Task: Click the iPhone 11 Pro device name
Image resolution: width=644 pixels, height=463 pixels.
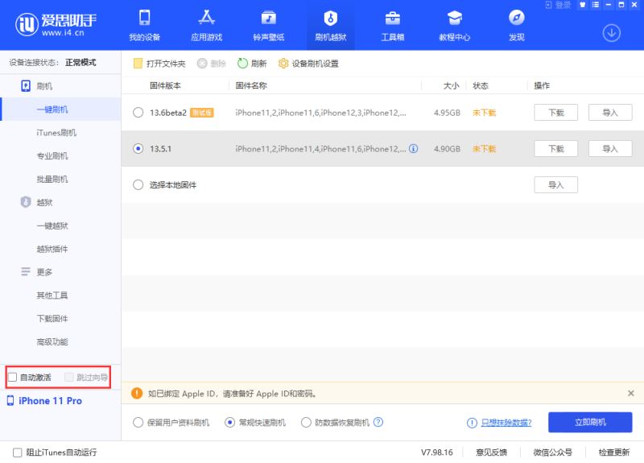Action: (50, 401)
